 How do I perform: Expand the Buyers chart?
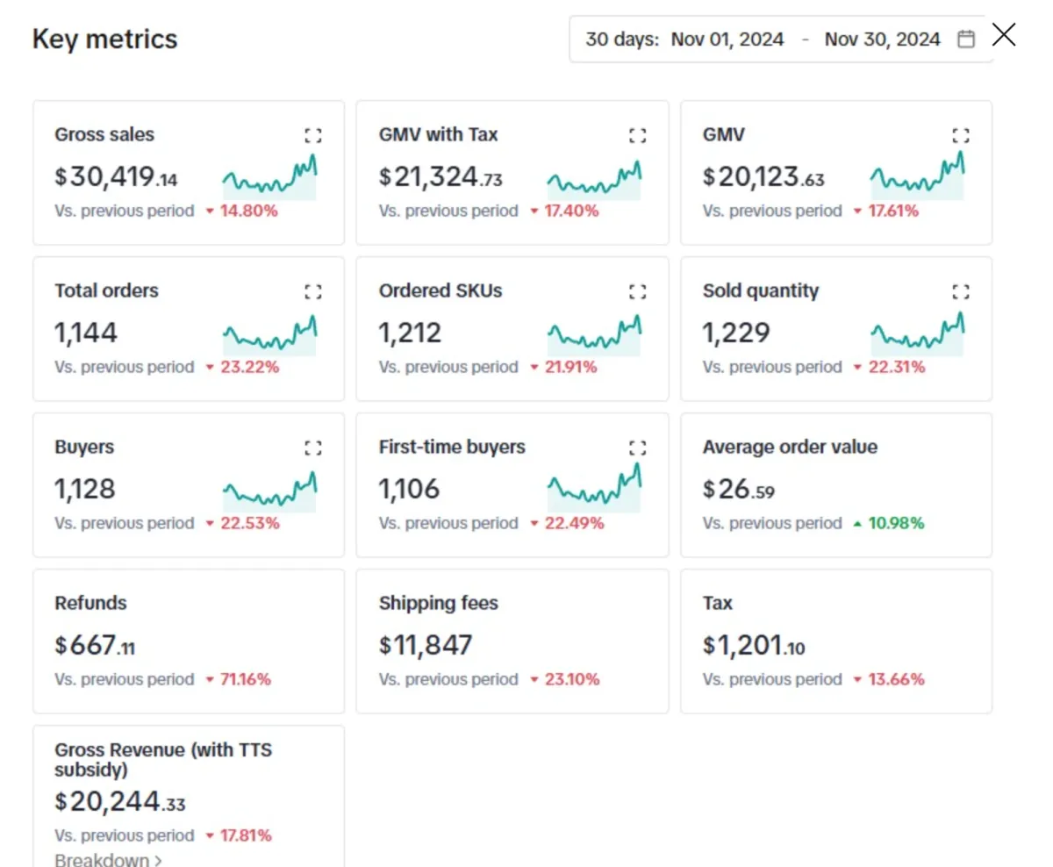click(x=313, y=448)
